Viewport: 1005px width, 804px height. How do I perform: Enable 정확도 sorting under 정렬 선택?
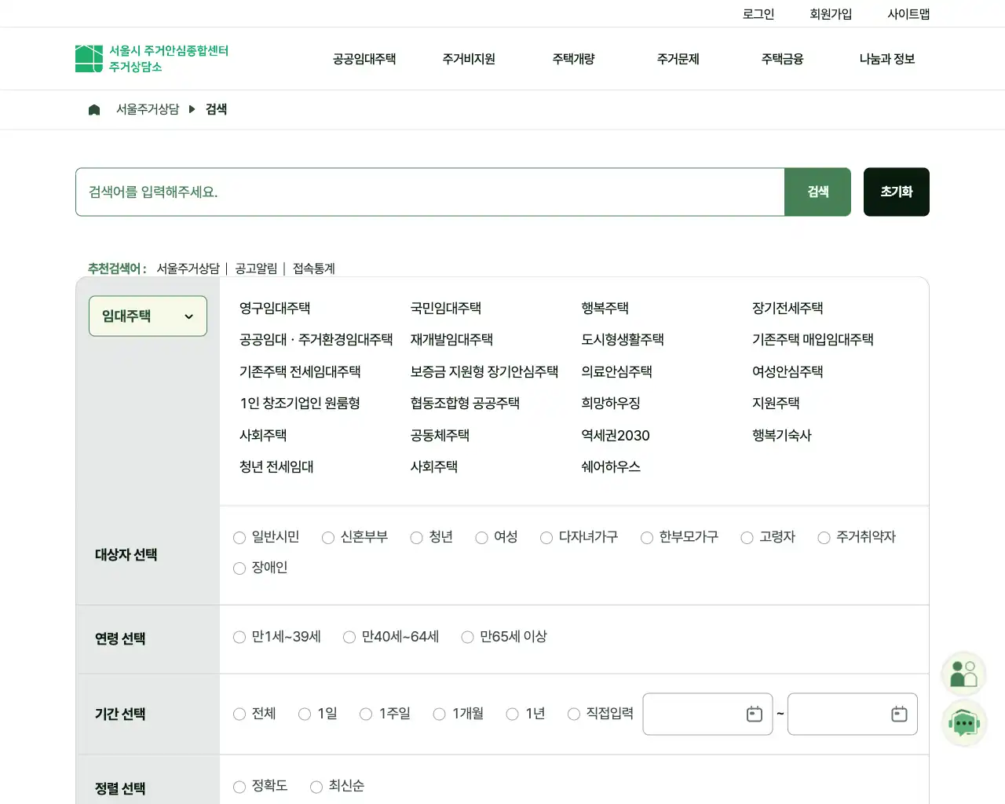tap(239, 787)
